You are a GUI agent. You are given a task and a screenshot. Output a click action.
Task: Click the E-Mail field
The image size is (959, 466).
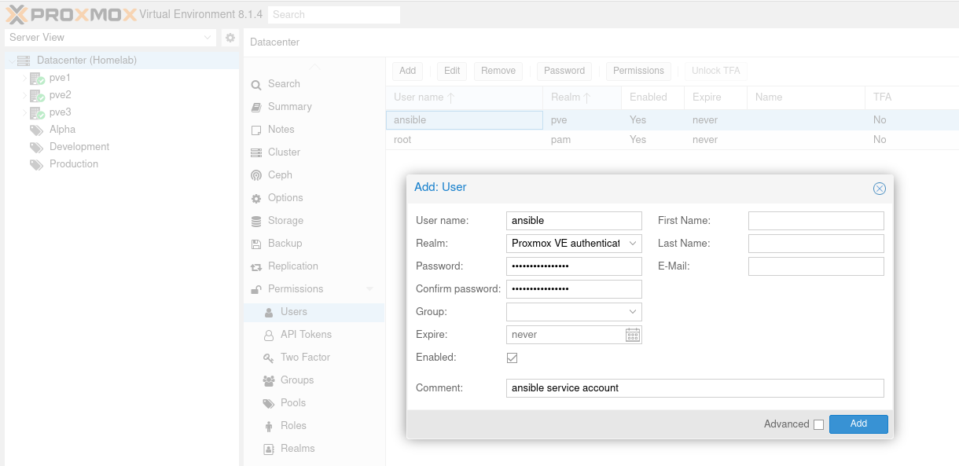816,266
